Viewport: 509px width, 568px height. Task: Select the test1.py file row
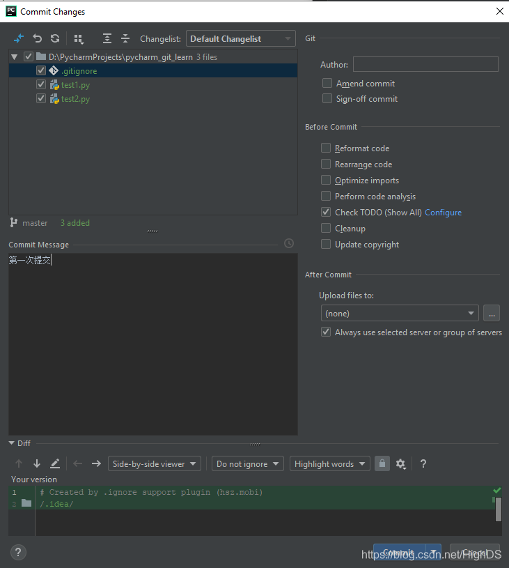point(153,85)
